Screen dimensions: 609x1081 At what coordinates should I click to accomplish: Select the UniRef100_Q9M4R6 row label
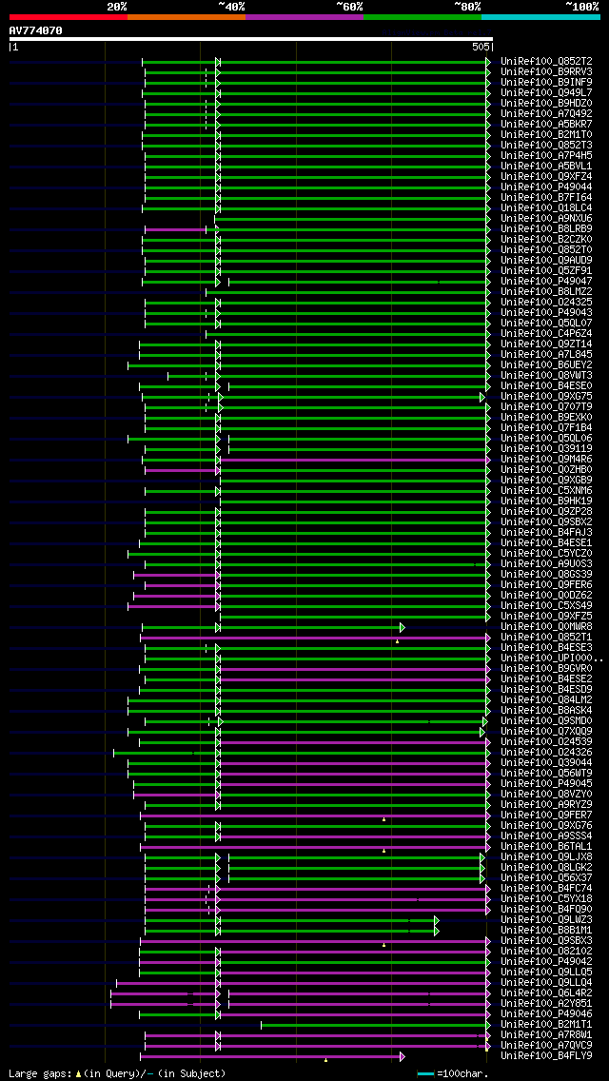click(546, 460)
